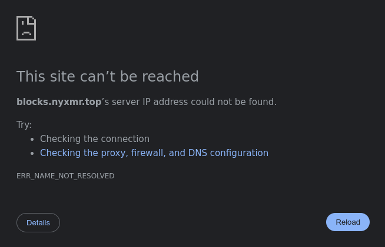This screenshot has width=385, height=247.
Task: Click the "Try:" label
Action: (24, 125)
